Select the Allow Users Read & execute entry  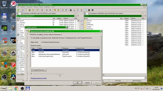65,56
